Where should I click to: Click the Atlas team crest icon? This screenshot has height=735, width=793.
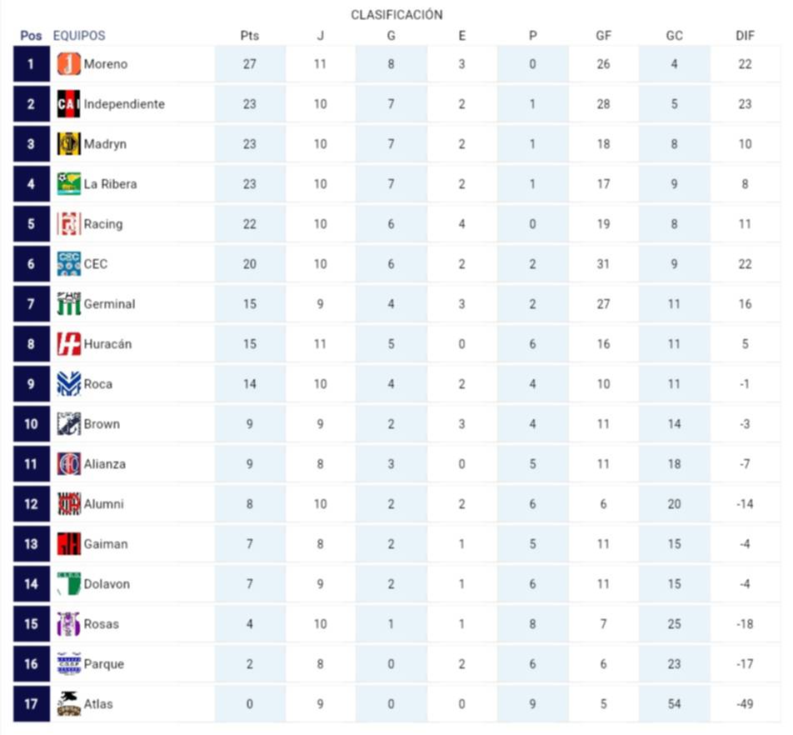point(68,704)
